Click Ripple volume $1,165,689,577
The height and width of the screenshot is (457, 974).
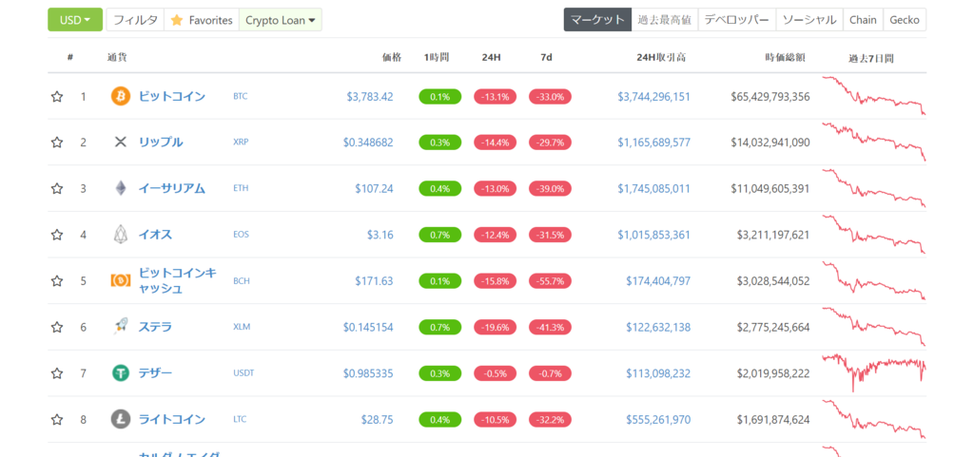point(653,143)
